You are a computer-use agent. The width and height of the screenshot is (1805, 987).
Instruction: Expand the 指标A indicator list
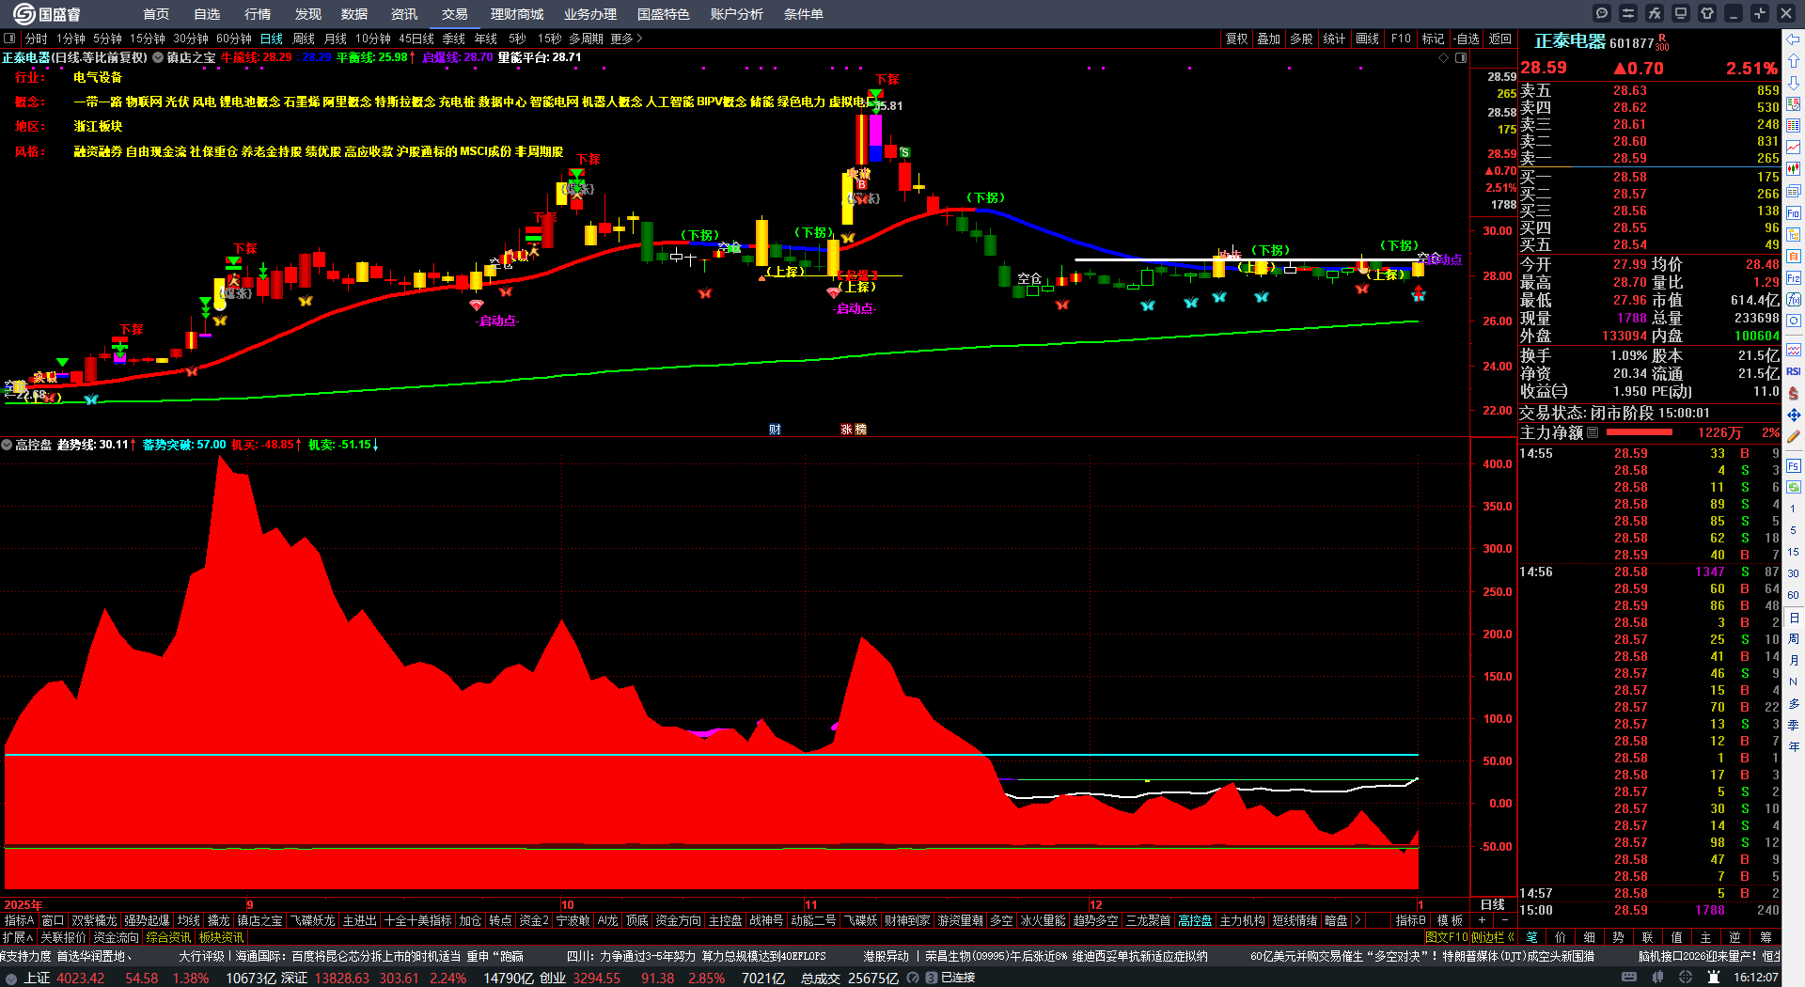tap(19, 920)
